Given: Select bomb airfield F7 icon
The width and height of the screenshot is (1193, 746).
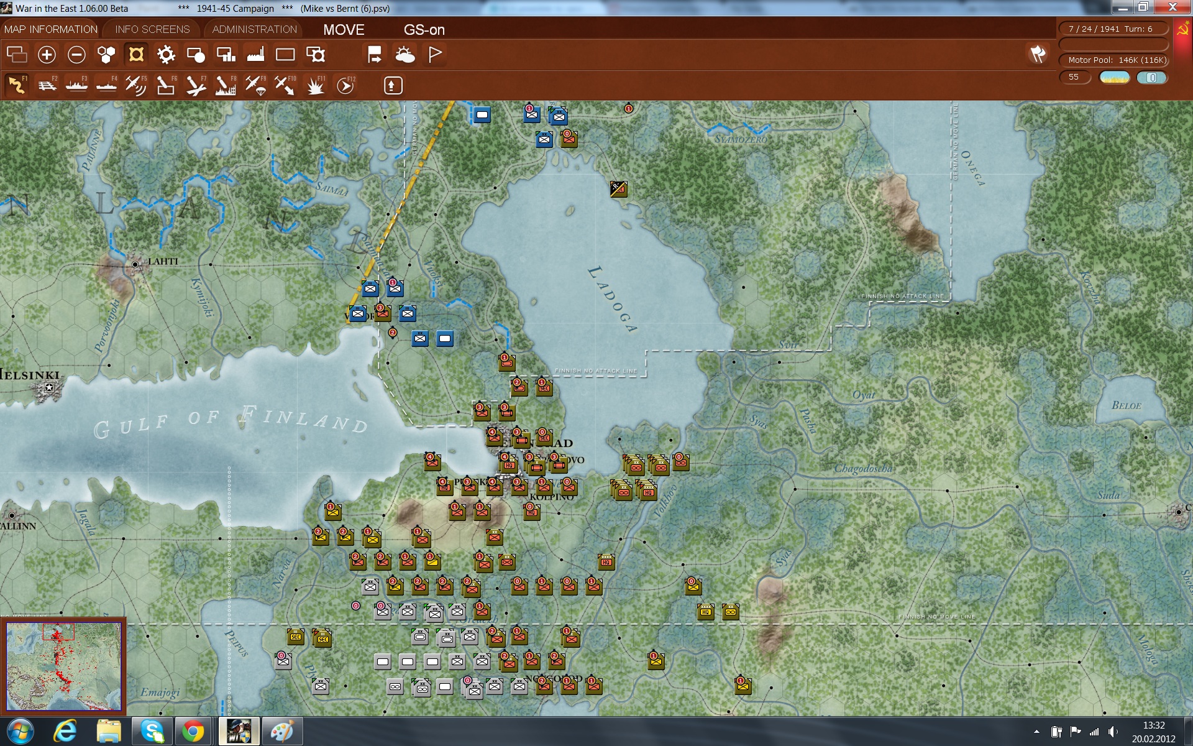Looking at the screenshot, I should pos(196,85).
